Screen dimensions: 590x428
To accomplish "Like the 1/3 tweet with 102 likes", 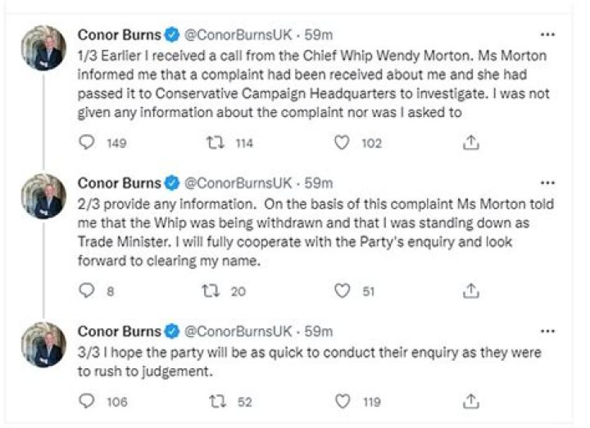I will [x=345, y=142].
